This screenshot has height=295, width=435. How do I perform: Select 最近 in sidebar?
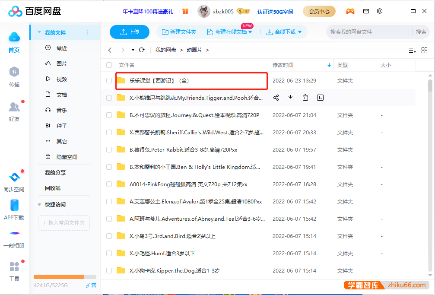click(x=62, y=48)
